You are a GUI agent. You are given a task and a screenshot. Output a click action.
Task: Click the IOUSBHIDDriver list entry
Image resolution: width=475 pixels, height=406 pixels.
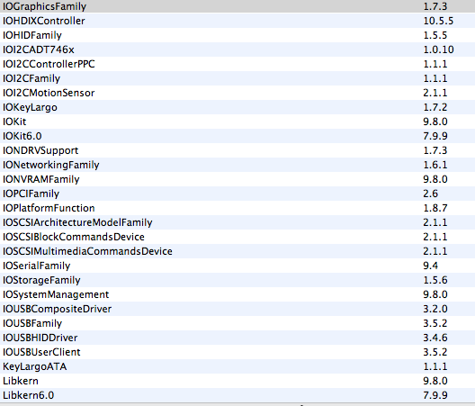coord(237,338)
